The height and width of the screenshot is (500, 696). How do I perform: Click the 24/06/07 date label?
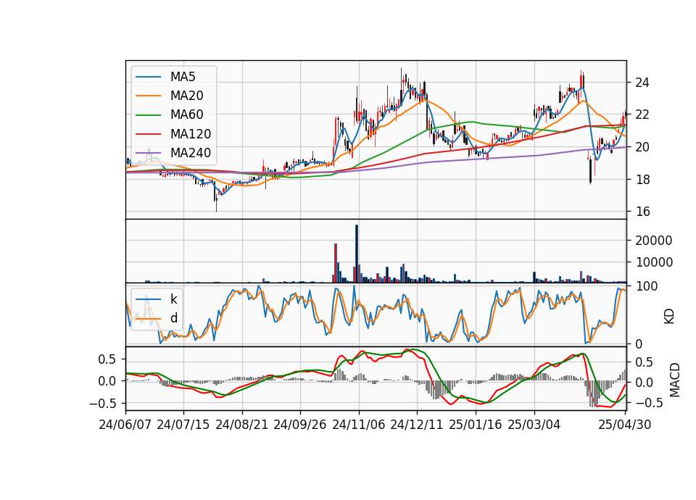coord(125,425)
